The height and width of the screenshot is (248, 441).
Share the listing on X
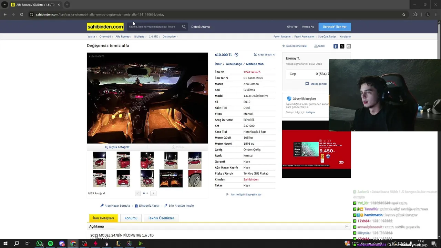[x=342, y=46]
